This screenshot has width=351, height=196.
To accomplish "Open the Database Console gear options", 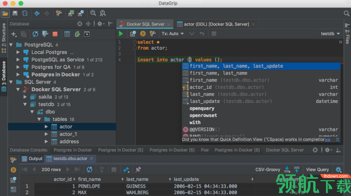I will click(328, 150).
